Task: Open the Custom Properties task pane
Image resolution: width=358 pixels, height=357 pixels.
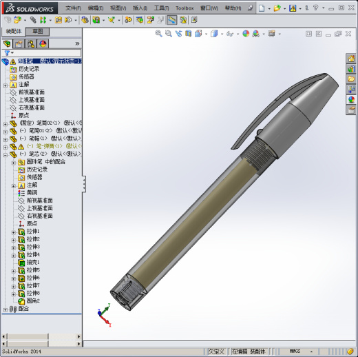Action: pyautogui.click(x=351, y=110)
